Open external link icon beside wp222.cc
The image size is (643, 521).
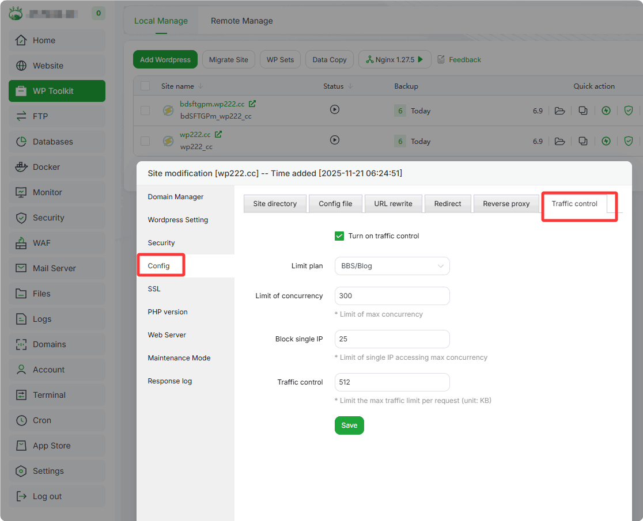[218, 134]
